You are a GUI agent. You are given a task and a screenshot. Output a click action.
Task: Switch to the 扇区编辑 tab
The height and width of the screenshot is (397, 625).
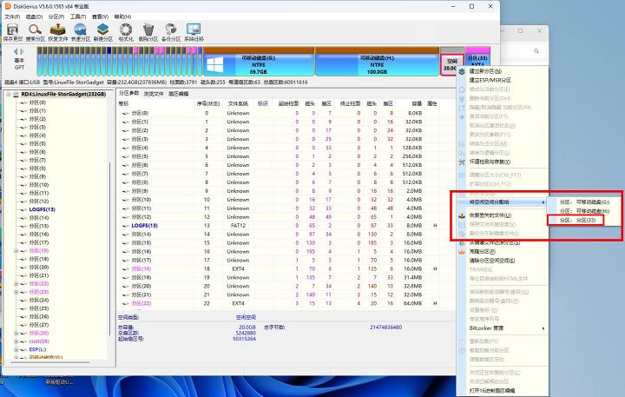tap(178, 94)
